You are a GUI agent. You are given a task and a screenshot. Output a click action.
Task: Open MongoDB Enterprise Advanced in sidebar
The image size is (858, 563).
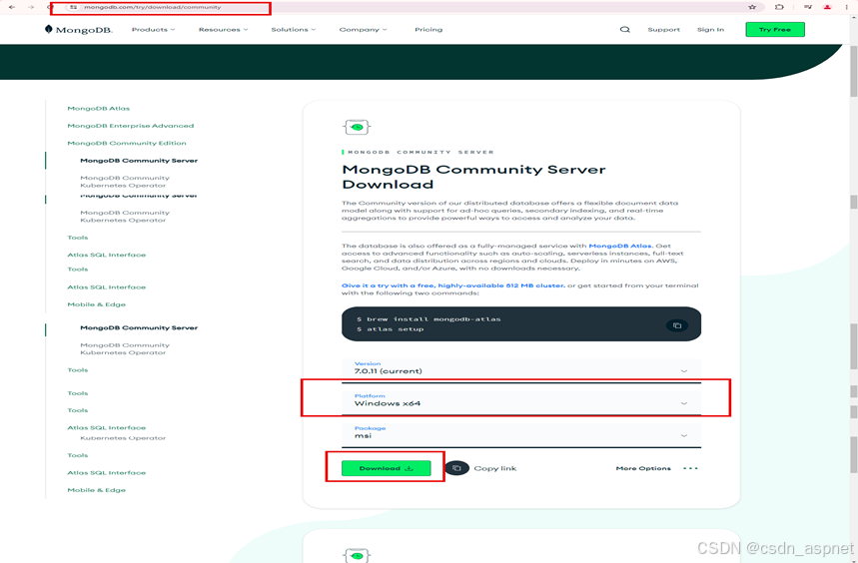[130, 126]
